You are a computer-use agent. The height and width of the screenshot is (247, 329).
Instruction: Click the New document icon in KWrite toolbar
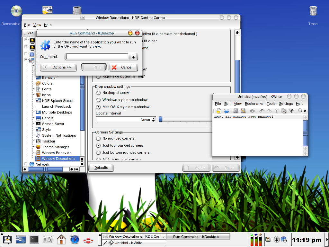[218, 111]
